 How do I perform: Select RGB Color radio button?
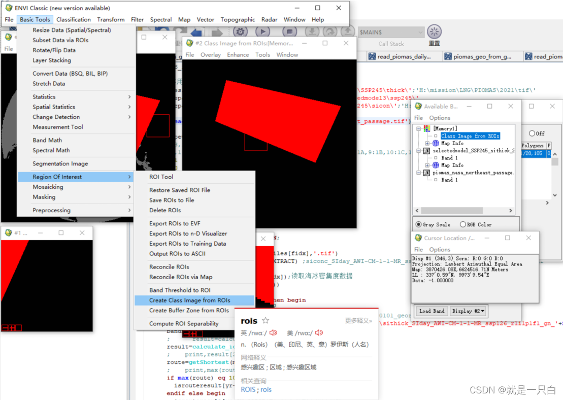click(463, 224)
